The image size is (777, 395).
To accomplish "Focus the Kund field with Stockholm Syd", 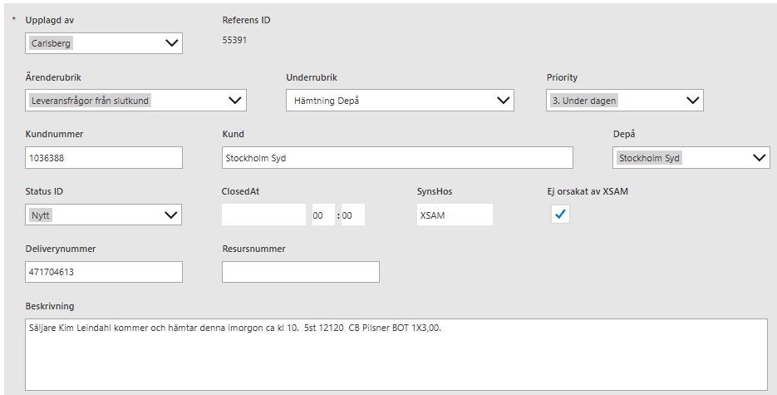I will click(397, 158).
